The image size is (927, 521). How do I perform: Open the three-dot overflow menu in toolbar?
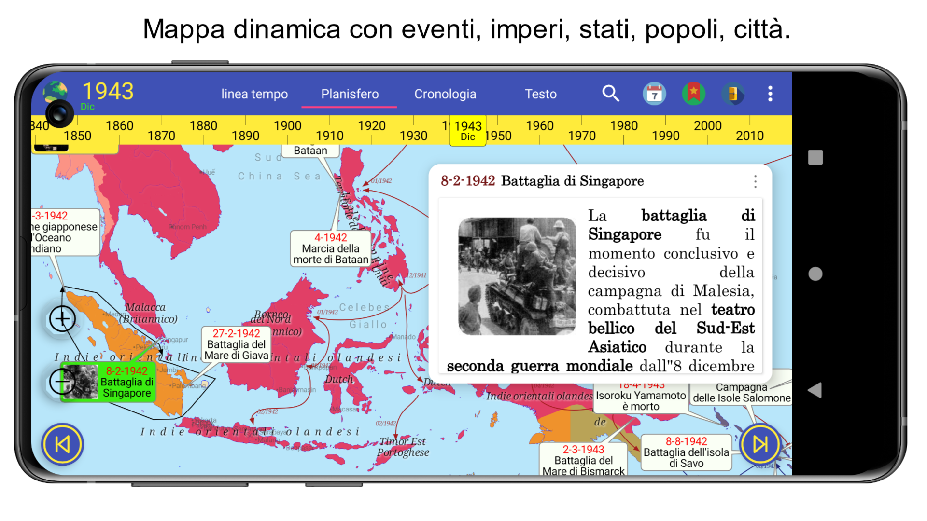(x=770, y=94)
